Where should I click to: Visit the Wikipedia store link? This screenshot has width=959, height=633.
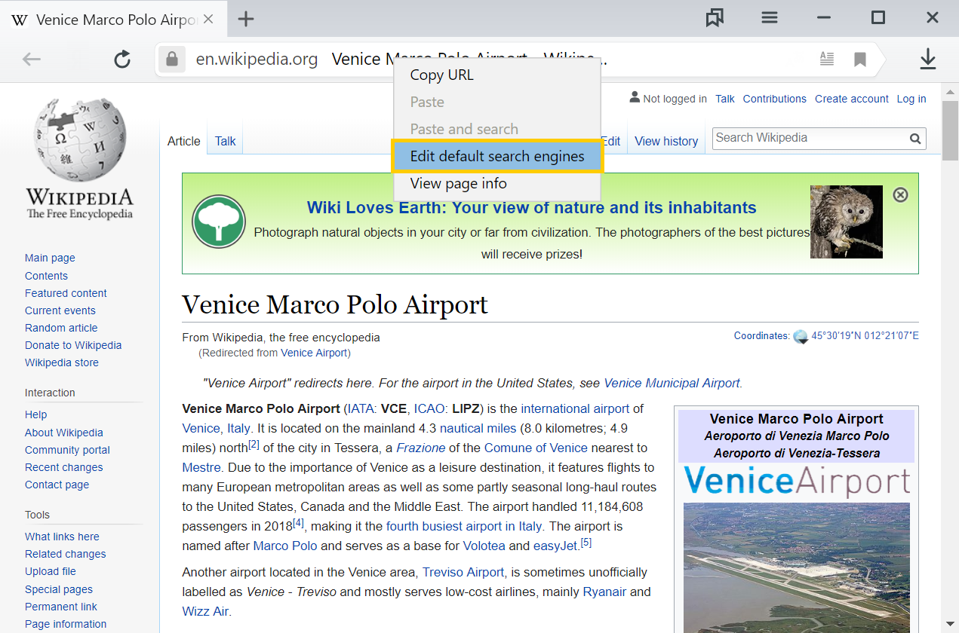[62, 362]
